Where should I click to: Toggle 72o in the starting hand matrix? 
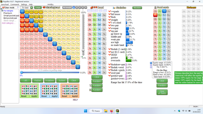coord(55,67)
